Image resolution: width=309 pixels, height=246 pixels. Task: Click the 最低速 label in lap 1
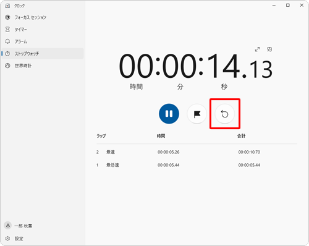click(112, 165)
